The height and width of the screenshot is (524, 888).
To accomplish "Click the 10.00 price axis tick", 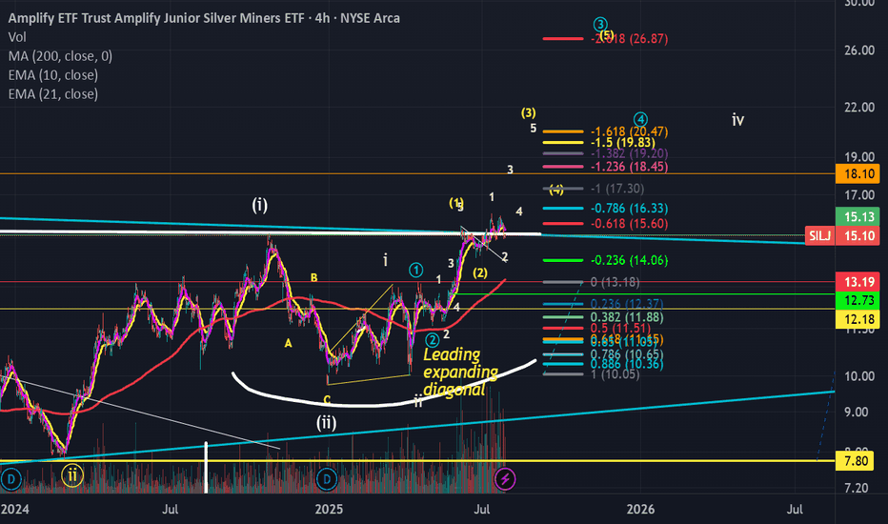I will (x=859, y=376).
